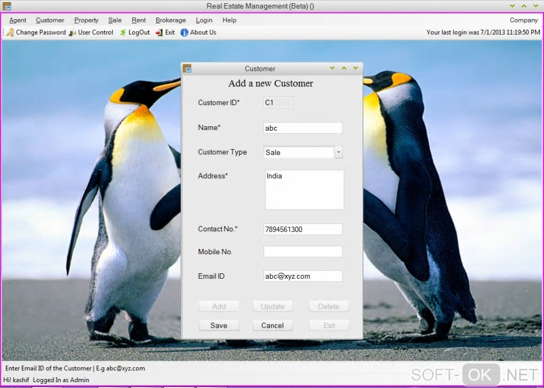Click LogOut toolbar label
544x388 pixels.
(139, 33)
